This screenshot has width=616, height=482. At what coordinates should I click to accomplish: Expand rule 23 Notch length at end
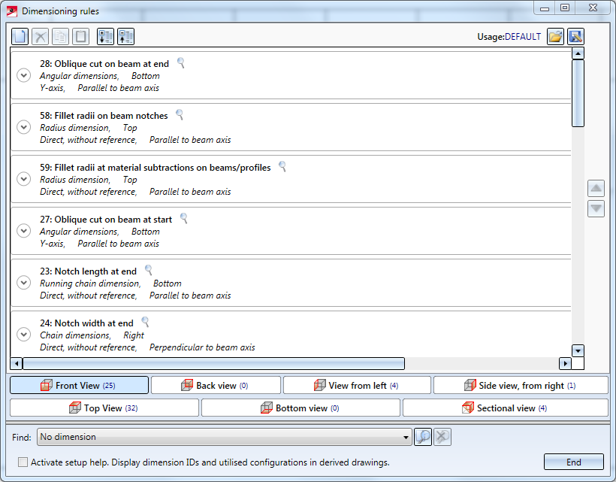tap(23, 283)
